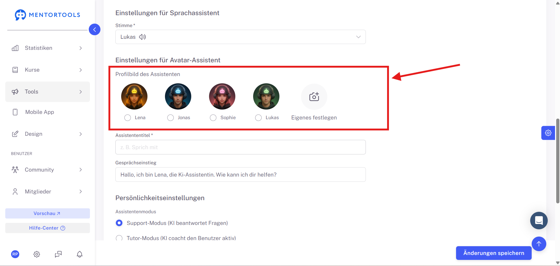Click the Assistententitel input field
The width and height of the screenshot is (560, 266).
coord(241,147)
